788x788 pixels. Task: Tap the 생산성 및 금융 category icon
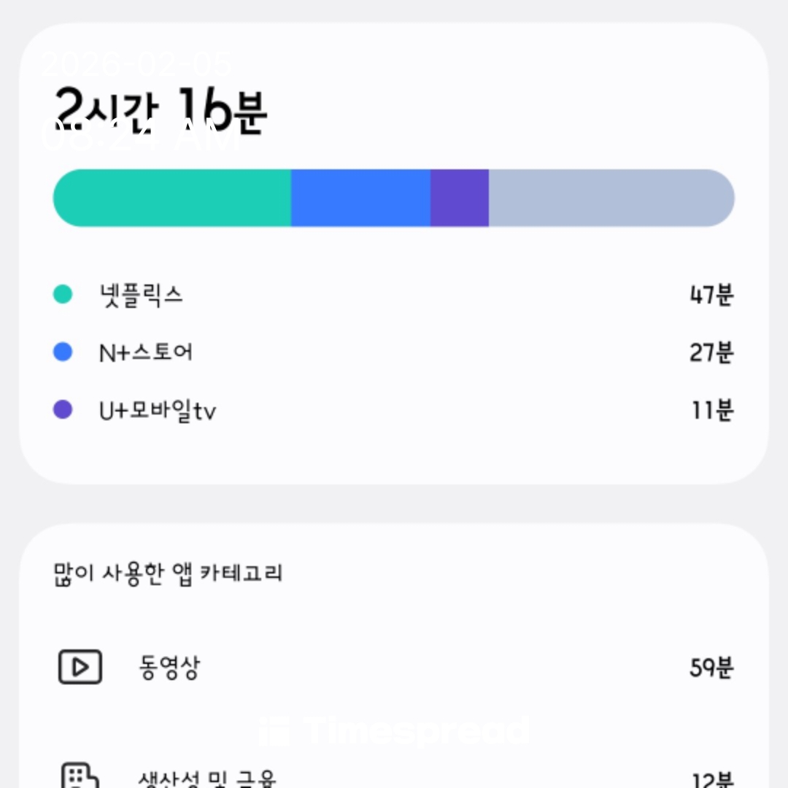tap(80, 776)
